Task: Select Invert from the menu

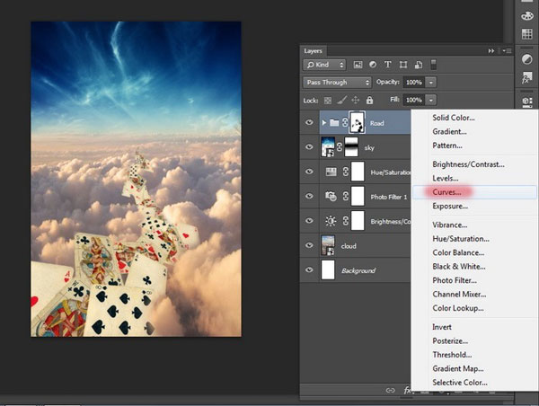Action: click(442, 327)
